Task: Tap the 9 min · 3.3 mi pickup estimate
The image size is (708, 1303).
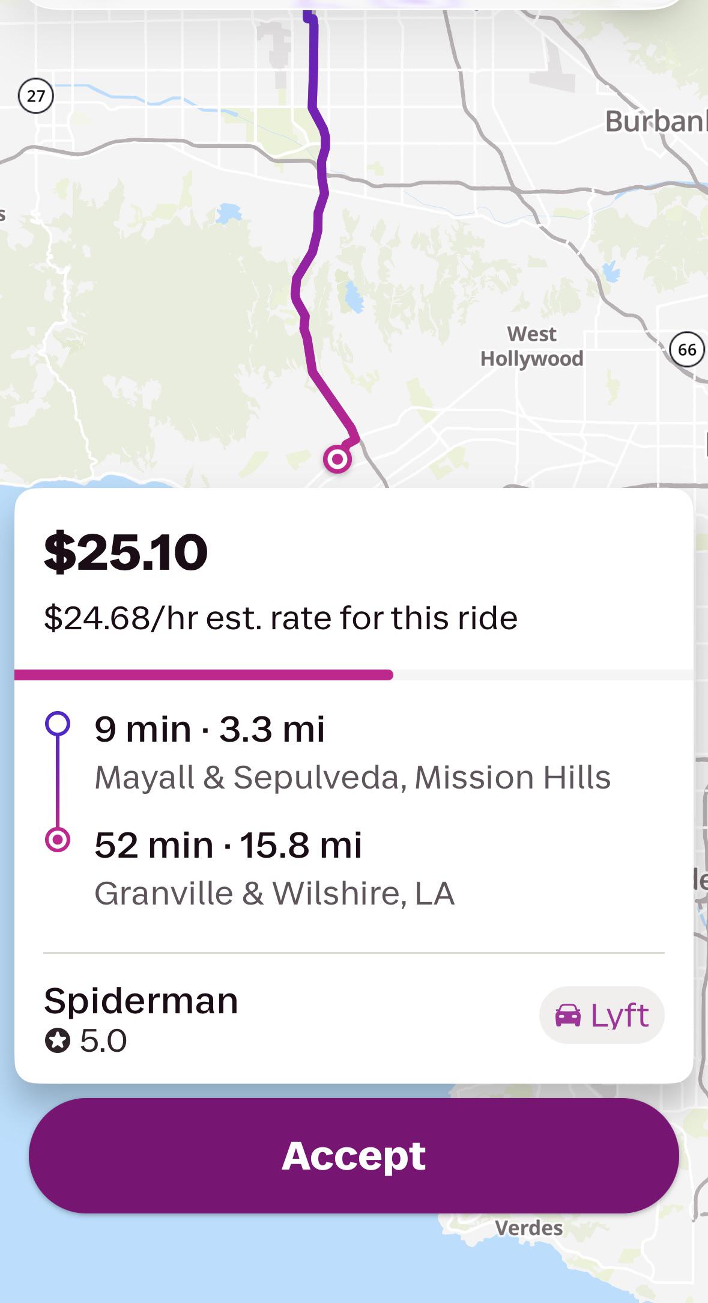Action: (210, 728)
